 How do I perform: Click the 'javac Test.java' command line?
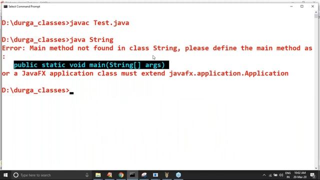(65, 23)
